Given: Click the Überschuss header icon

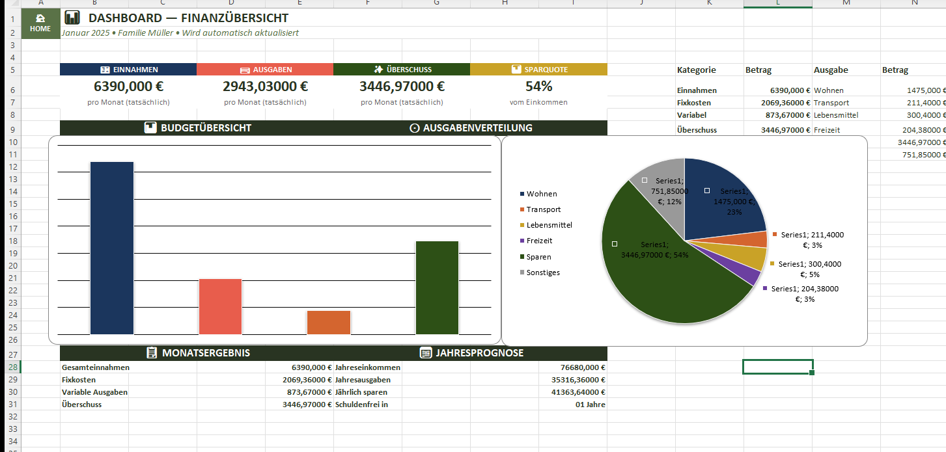Looking at the screenshot, I should pos(378,70).
